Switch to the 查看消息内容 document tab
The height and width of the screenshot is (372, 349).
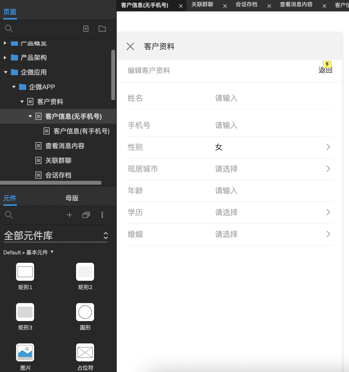point(296,4)
